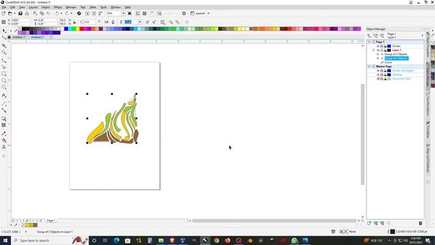Image resolution: width=435 pixels, height=245 pixels.
Task: Select the Interactive Fill tool
Action: (4, 140)
